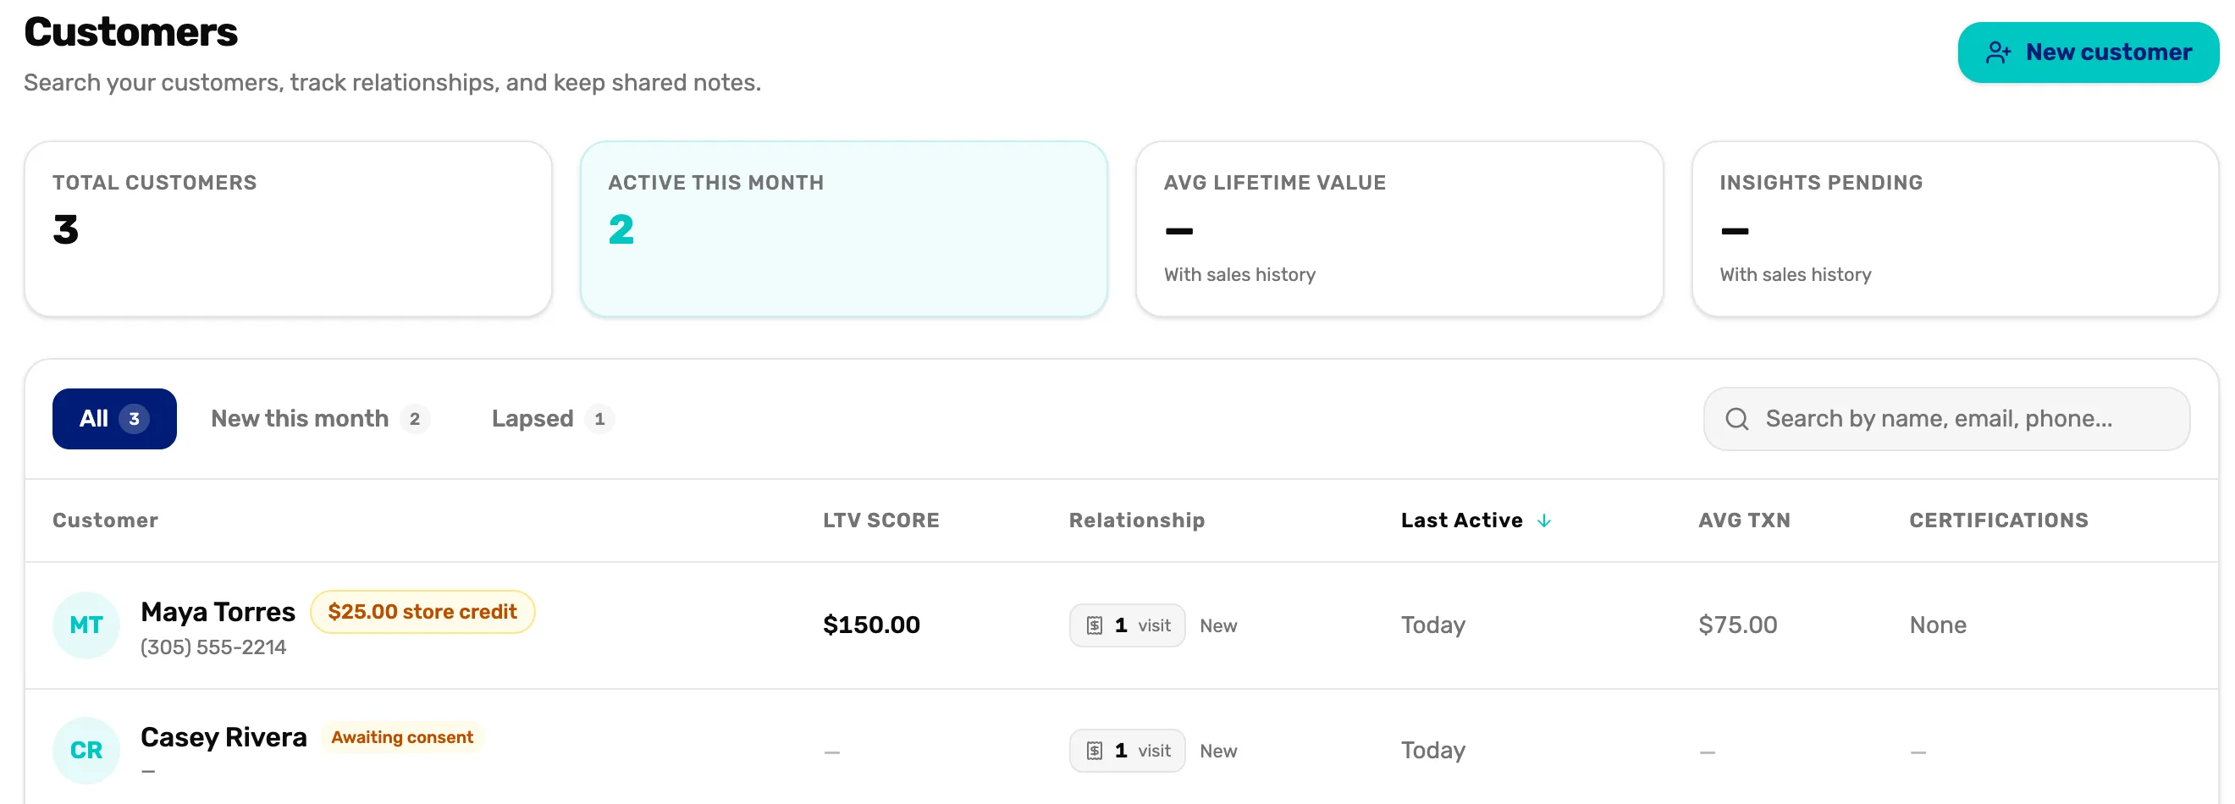This screenshot has height=804, width=2235.
Task: Click the New customer button
Action: pyautogui.click(x=2088, y=52)
